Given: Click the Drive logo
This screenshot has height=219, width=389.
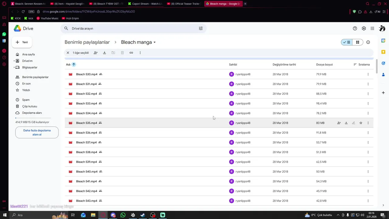Looking at the screenshot, I should coord(23,28).
